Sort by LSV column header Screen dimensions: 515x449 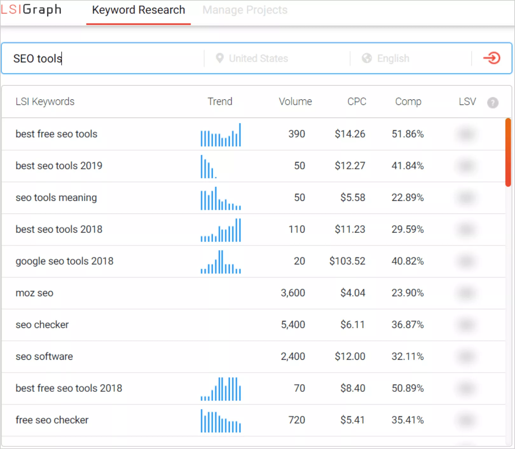467,102
